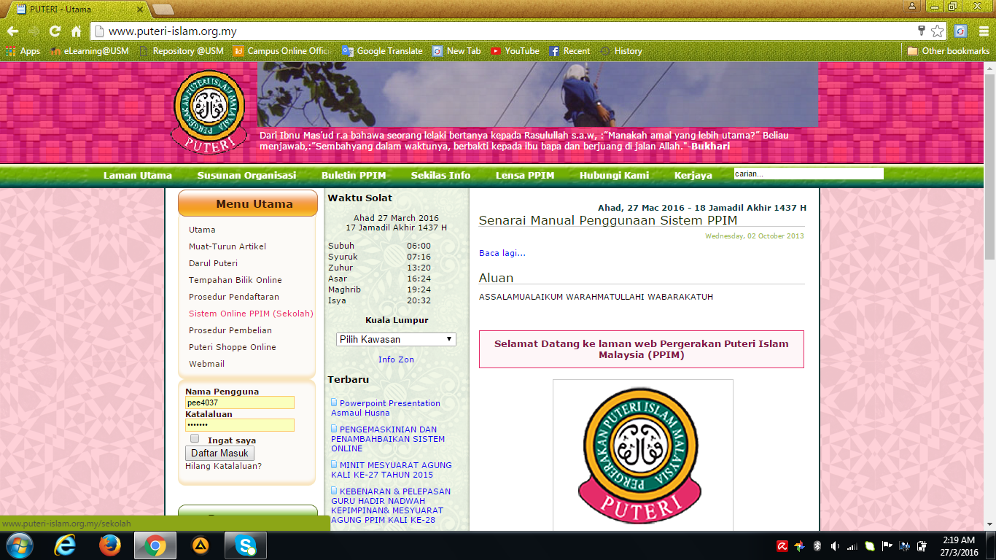Screen dimensions: 996x560
Task: Select the Hubungi Kami menu item
Action: [x=614, y=175]
